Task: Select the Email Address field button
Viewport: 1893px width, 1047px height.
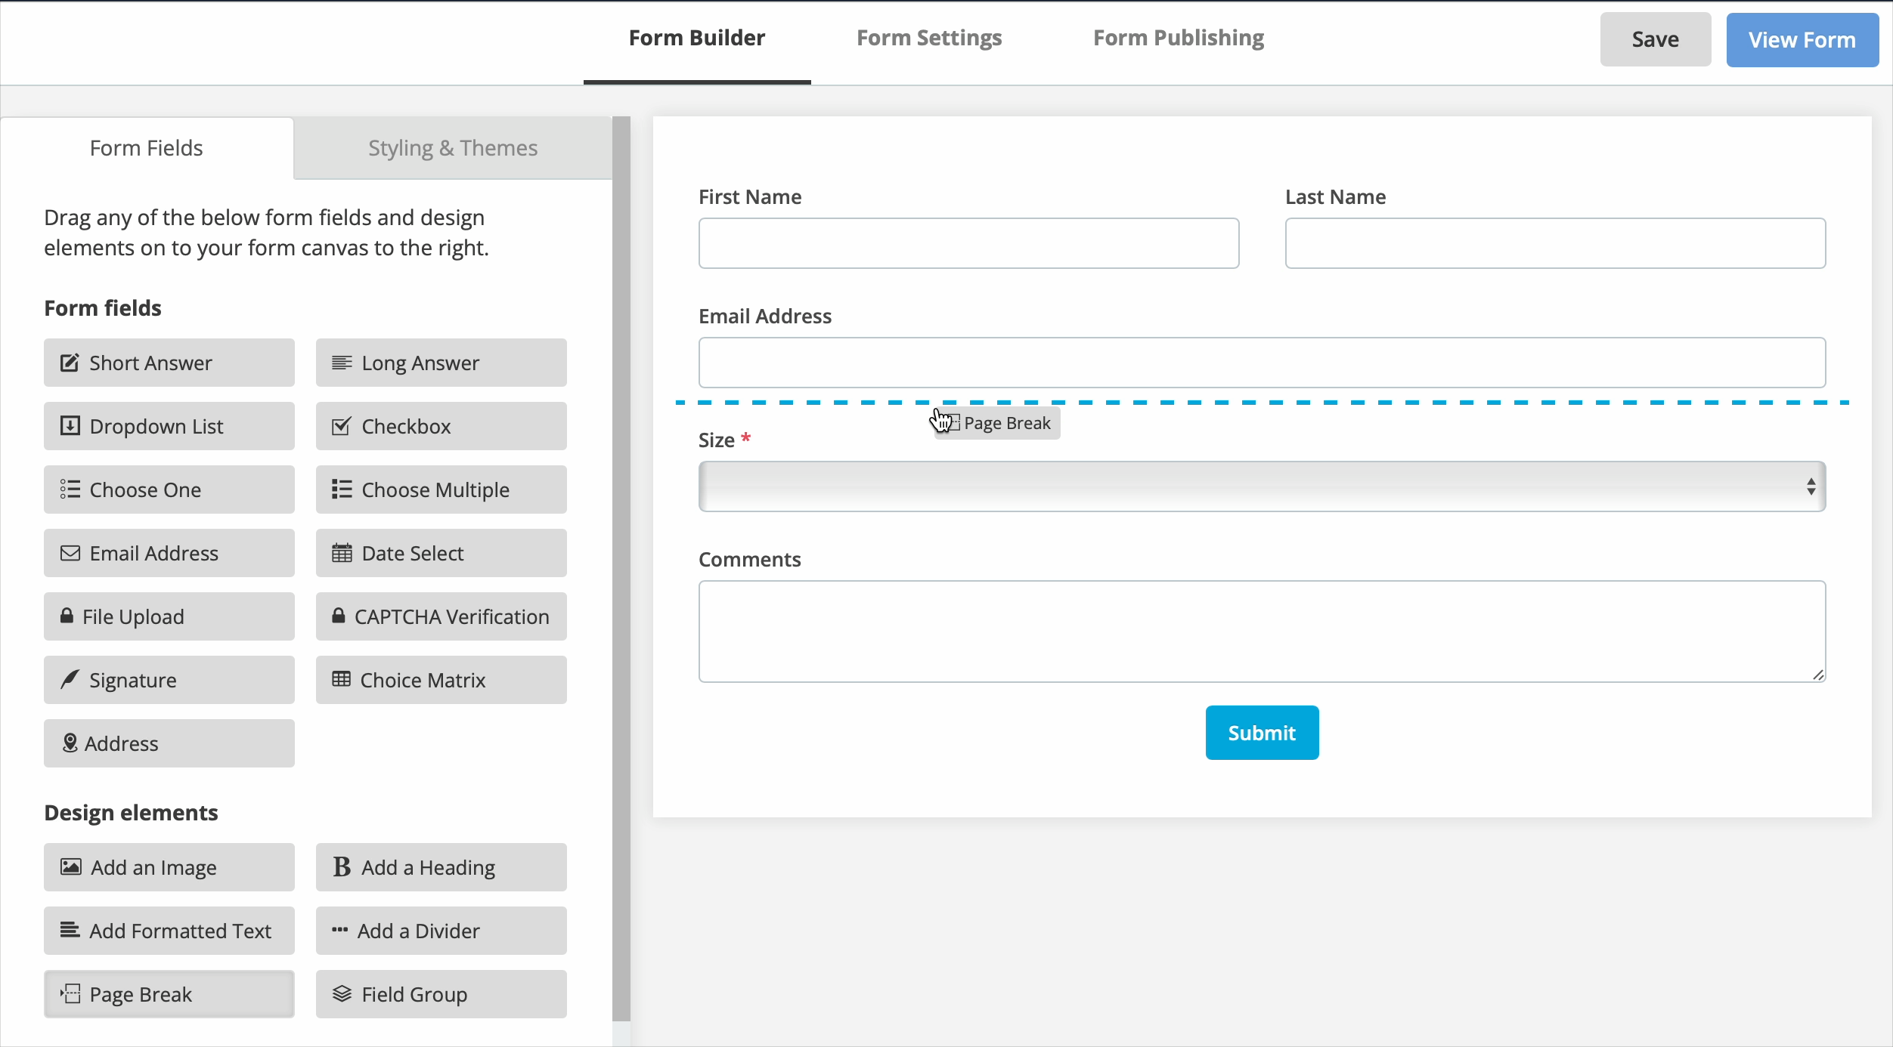Action: tap(169, 553)
